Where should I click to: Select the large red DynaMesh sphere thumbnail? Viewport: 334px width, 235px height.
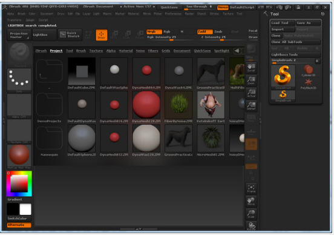tap(146, 105)
